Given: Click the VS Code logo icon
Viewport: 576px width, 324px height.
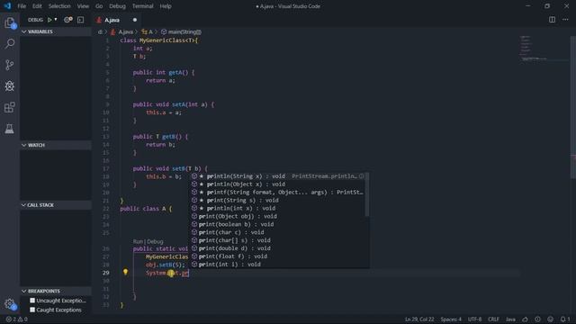Looking at the screenshot, I should click(7, 6).
